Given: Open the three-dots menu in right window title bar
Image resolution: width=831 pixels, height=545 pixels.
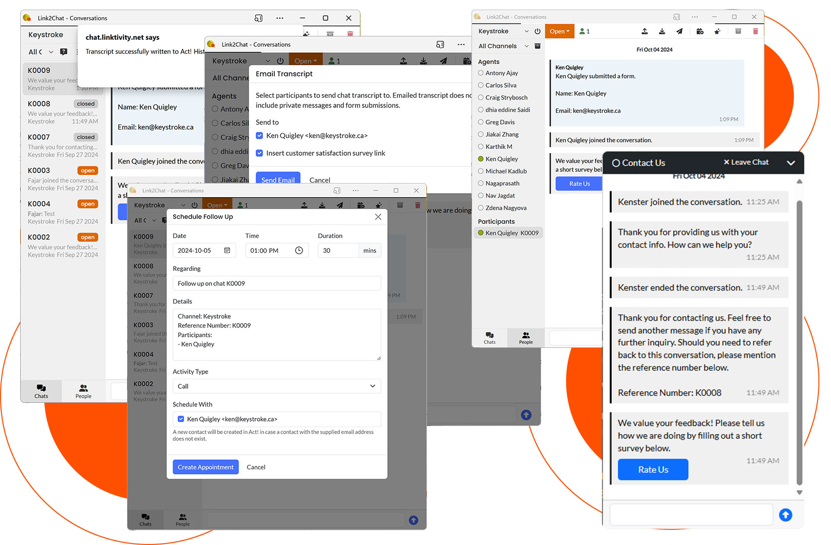Looking at the screenshot, I should tap(695, 17).
